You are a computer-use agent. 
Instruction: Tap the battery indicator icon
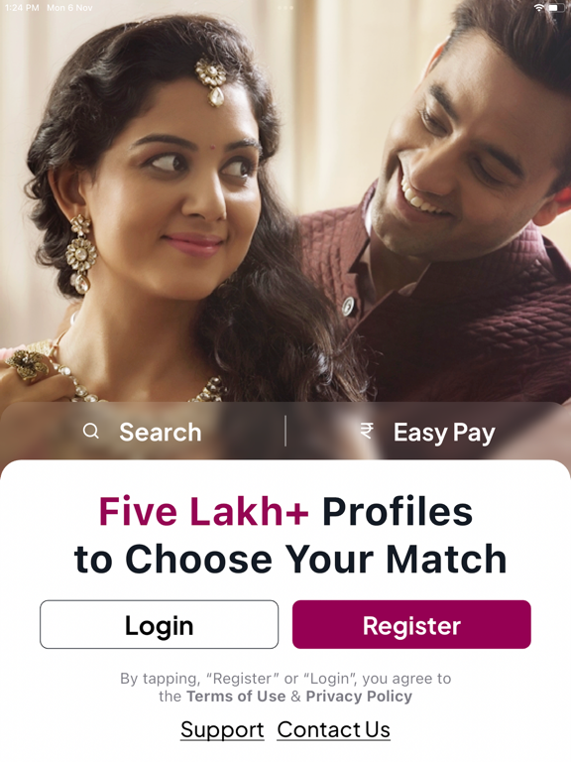pos(557,8)
